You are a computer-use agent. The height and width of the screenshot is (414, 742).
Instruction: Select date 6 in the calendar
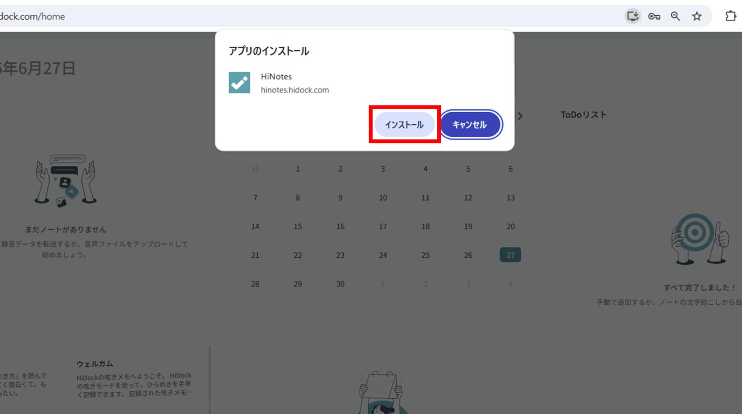coord(510,169)
